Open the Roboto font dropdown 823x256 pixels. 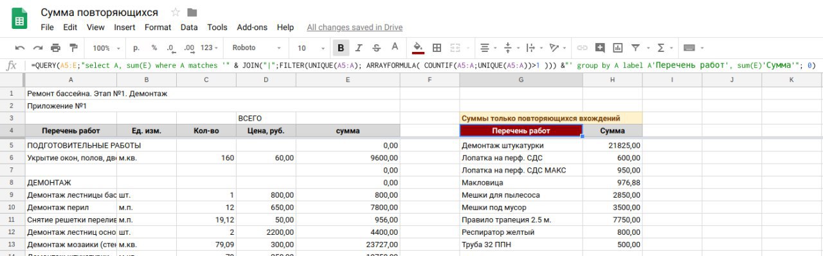[x=257, y=47]
